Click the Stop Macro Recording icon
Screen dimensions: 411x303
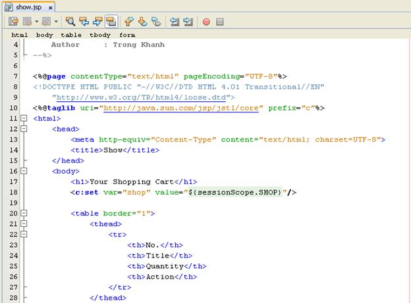point(220,22)
